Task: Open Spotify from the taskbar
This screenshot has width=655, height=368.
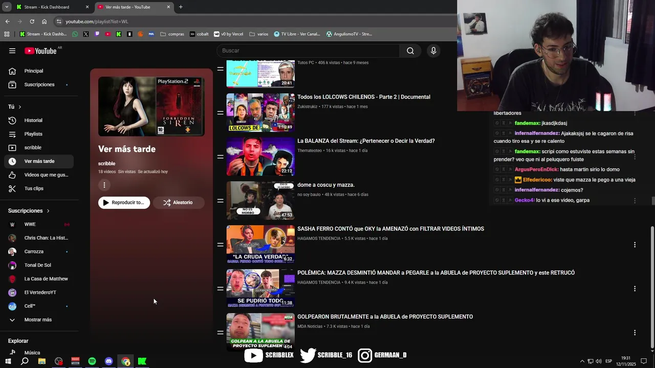Action: (92, 361)
